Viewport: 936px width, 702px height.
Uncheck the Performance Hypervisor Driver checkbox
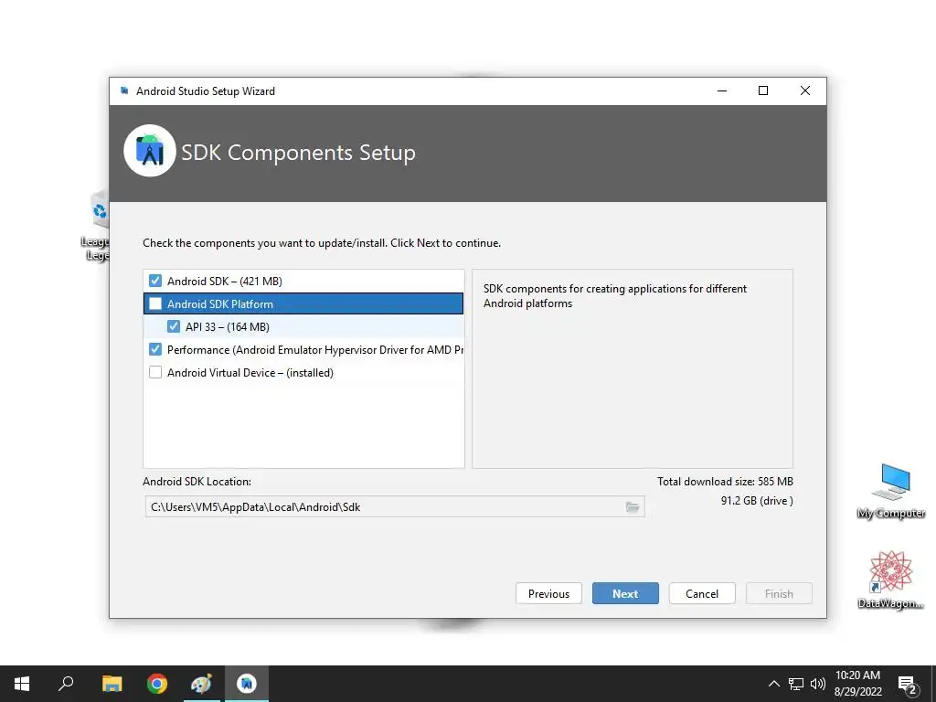[155, 349]
